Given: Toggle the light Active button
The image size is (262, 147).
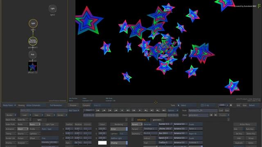Looking at the screenshot, I should tap(119, 129).
